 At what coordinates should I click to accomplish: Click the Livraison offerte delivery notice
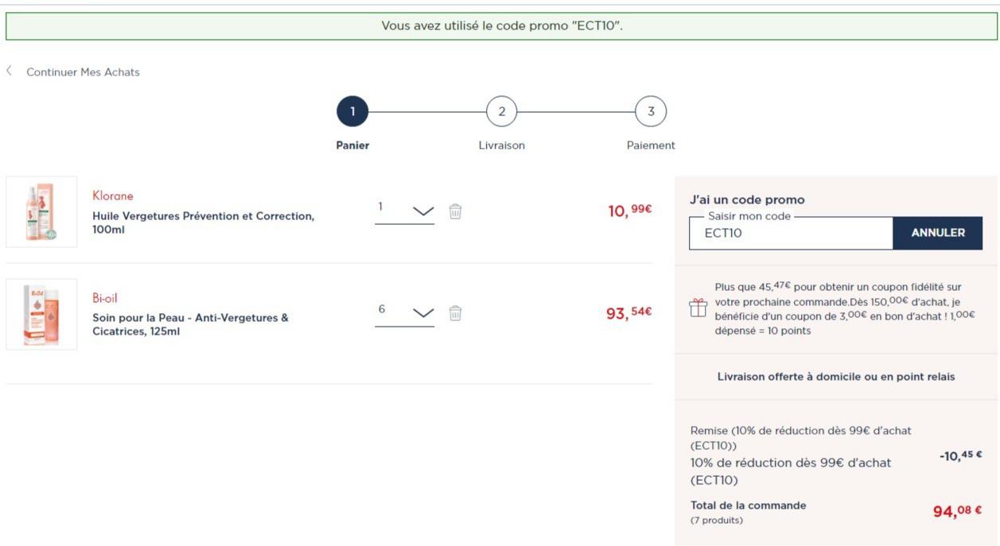(836, 377)
